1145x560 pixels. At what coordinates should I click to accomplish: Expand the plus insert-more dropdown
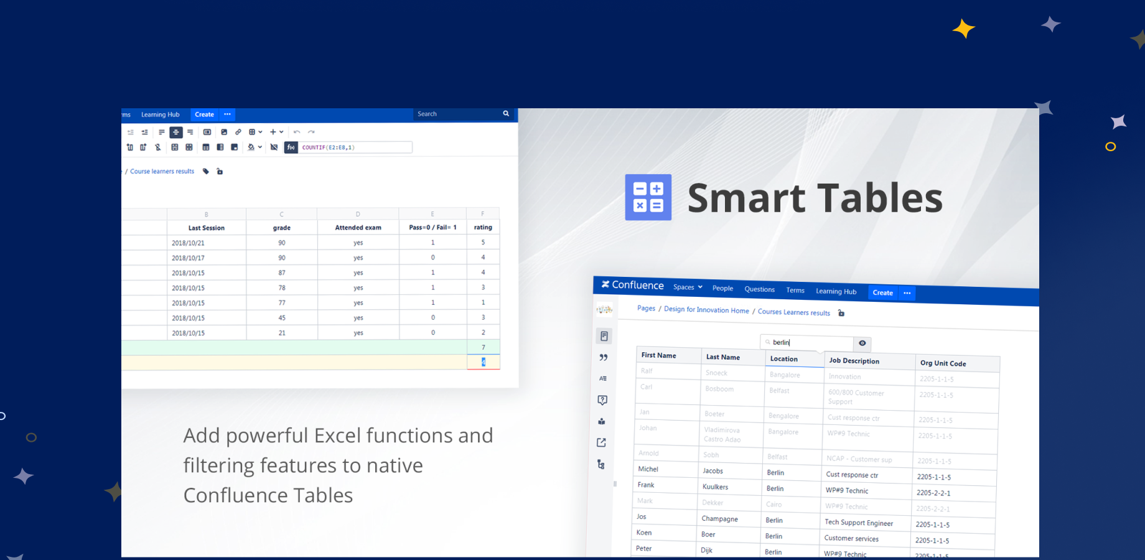pyautogui.click(x=276, y=132)
